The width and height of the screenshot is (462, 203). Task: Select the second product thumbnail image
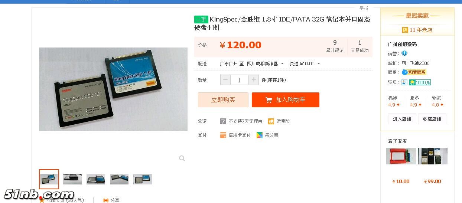(x=72, y=179)
